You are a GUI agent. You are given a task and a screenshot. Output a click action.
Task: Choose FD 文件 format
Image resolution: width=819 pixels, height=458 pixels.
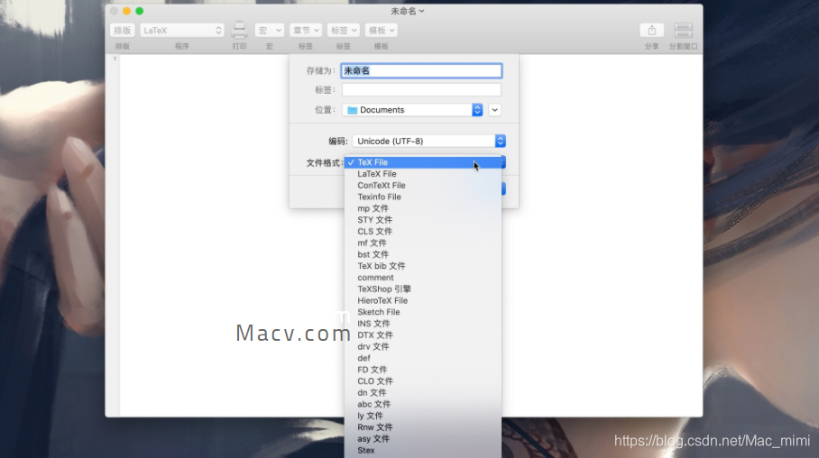423,370
